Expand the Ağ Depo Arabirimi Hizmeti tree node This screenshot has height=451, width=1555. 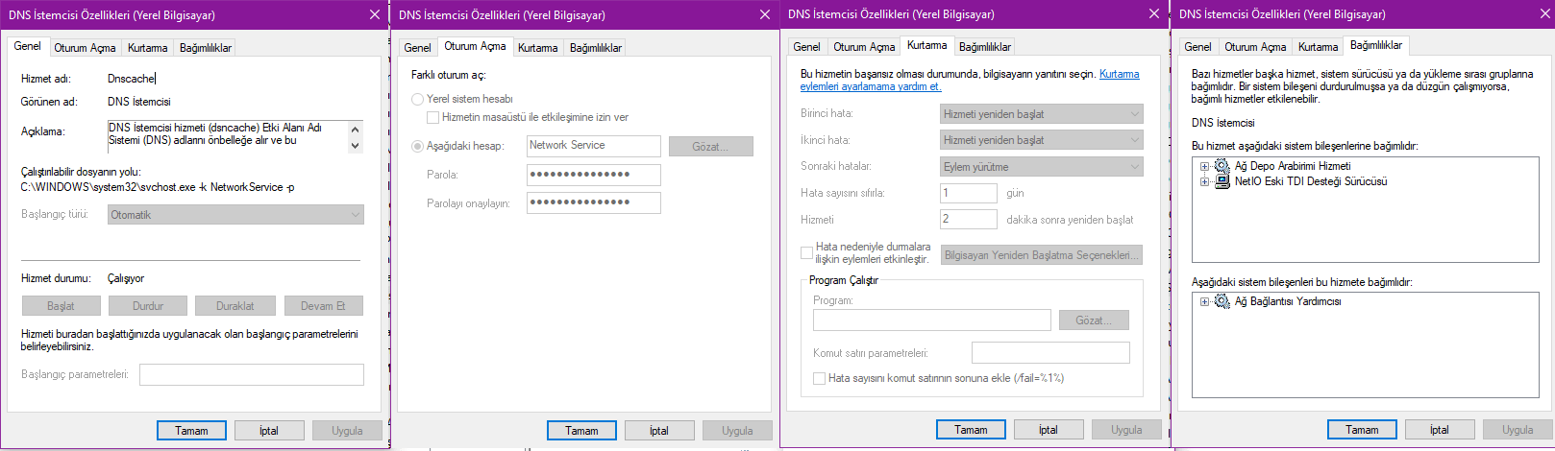pos(1204,166)
